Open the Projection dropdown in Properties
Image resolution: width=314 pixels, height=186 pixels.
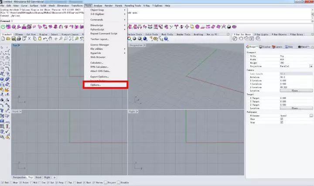click(311, 66)
